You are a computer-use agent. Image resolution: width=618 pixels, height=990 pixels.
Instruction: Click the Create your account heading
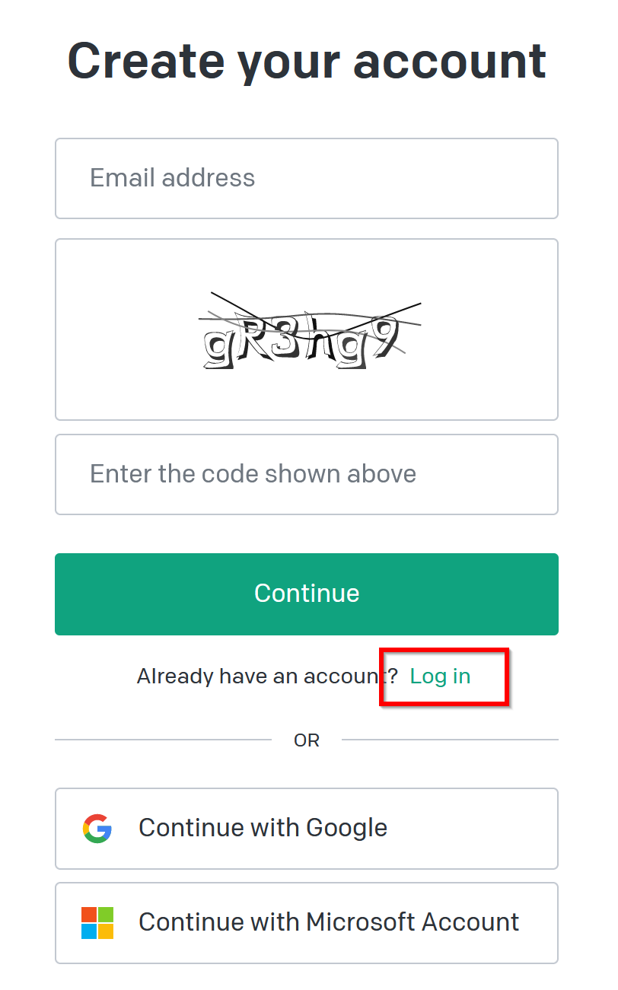pos(307,61)
